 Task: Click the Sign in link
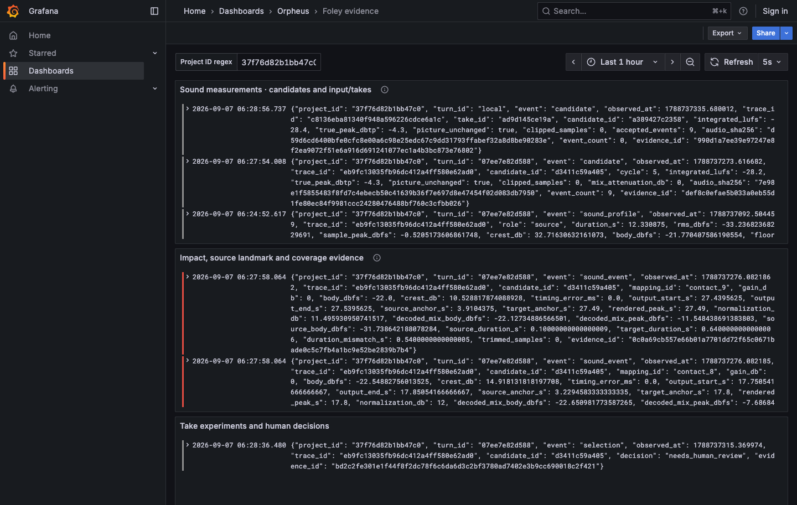coord(775,11)
